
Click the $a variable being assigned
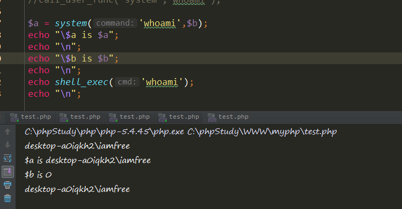(33, 24)
